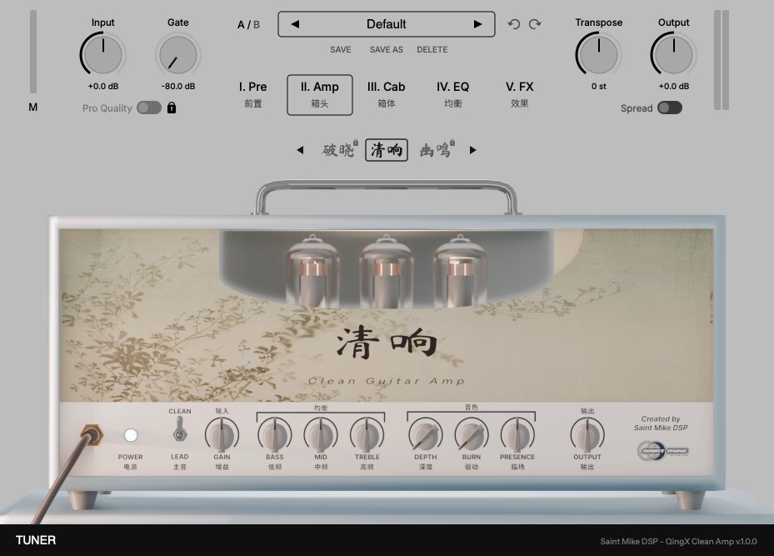This screenshot has width=774, height=556.
Task: Toggle the Spread switch
Action: (x=670, y=108)
